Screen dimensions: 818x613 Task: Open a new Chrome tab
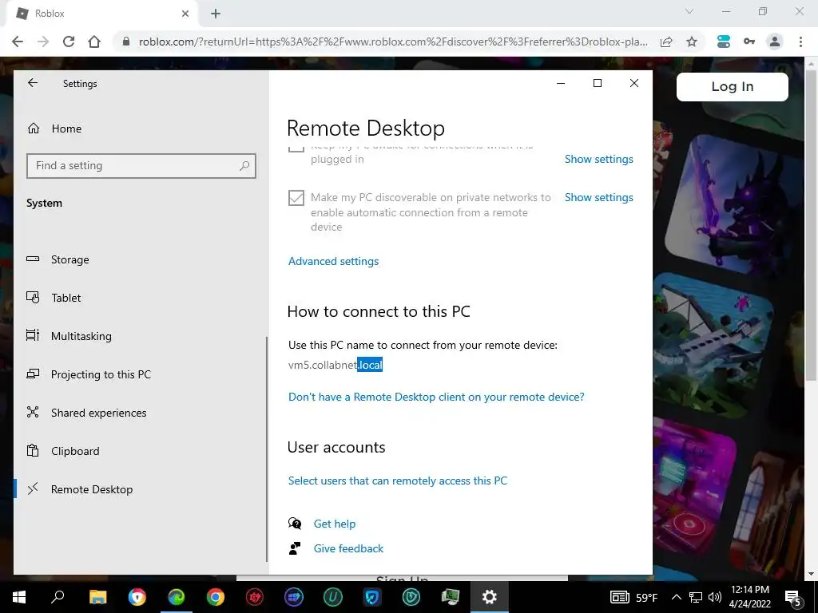click(x=216, y=14)
